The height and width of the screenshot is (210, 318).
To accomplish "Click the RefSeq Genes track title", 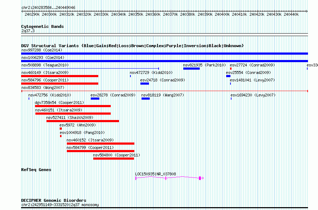I will [36, 170].
